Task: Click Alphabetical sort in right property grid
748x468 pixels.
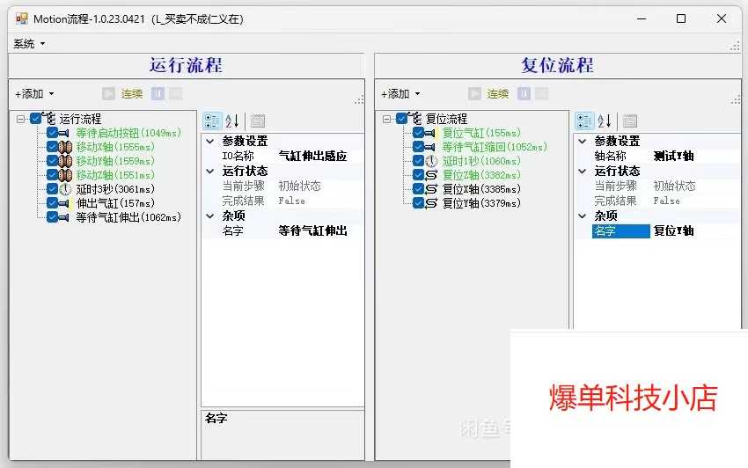Action: [604, 121]
